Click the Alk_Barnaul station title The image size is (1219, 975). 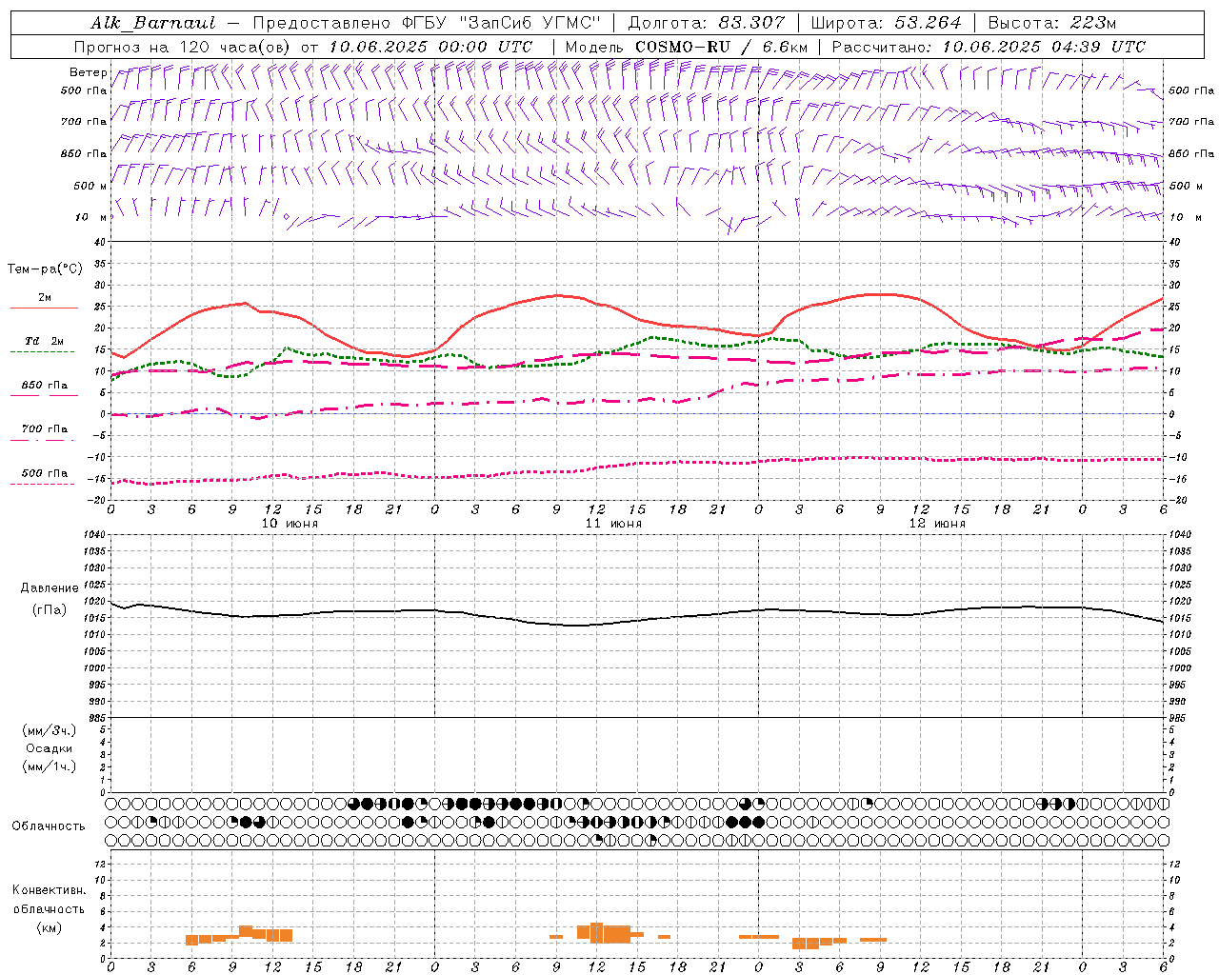point(153,23)
